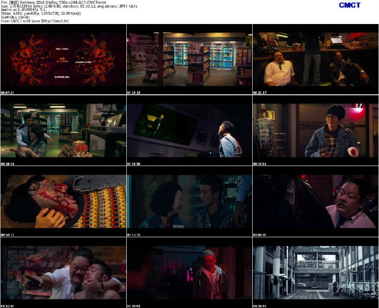The height and width of the screenshot is (308, 379).
Task: Select thumbnail of guard grabbing woman in store
Action: coord(63,130)
